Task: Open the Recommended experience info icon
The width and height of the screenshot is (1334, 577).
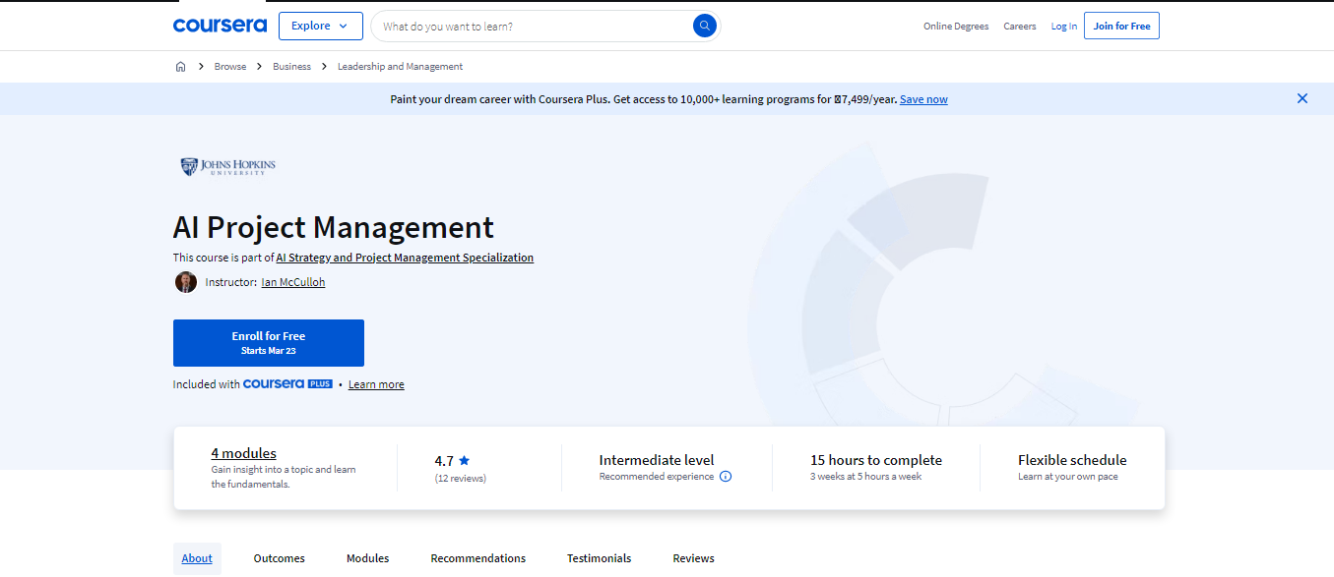Action: pyautogui.click(x=726, y=477)
